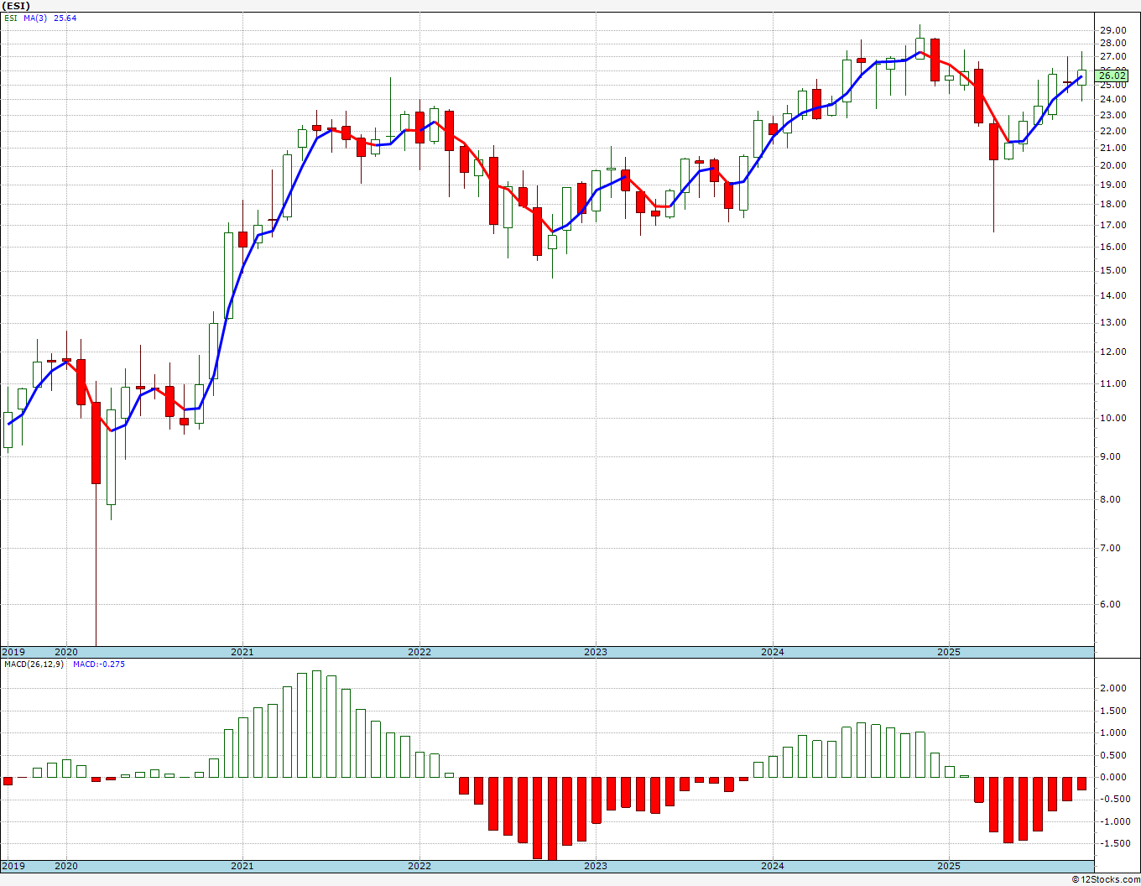Click the 12.00 price axis label
Image resolution: width=1141 pixels, height=886 pixels.
1112,352
